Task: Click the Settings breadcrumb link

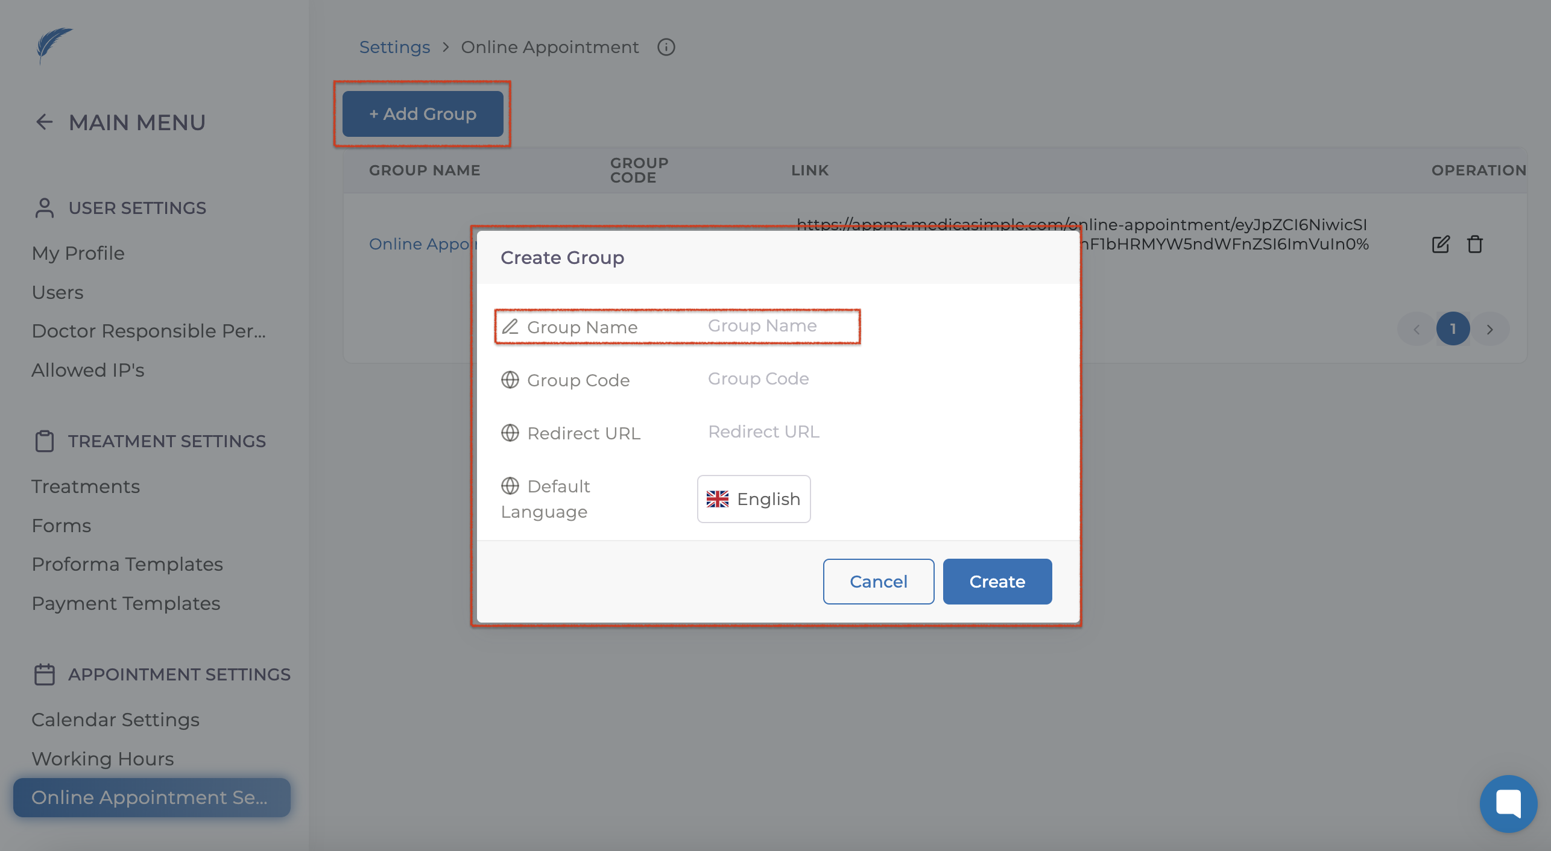Action: click(394, 47)
